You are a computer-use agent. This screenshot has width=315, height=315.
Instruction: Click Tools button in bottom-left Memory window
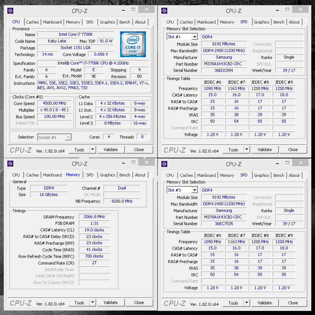(79, 302)
